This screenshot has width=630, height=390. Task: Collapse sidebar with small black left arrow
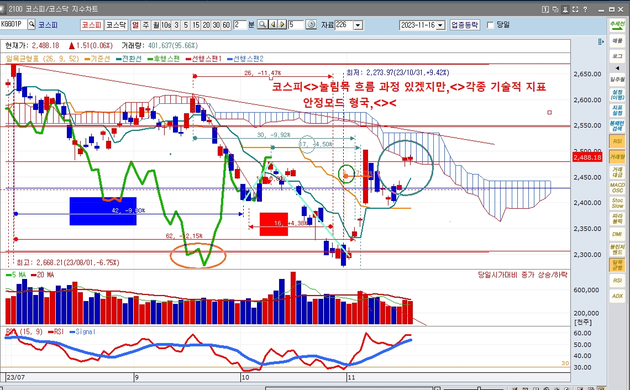tap(617, 68)
